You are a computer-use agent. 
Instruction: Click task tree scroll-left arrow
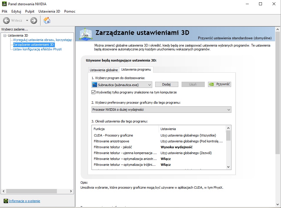(x=4, y=191)
